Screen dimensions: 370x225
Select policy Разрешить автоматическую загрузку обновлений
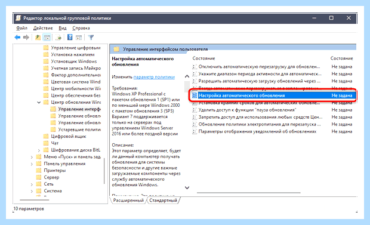(260, 81)
